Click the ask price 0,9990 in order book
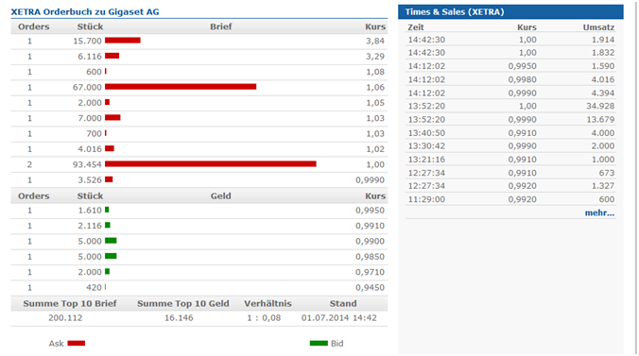Image resolution: width=639 pixels, height=356 pixels. coord(370,180)
